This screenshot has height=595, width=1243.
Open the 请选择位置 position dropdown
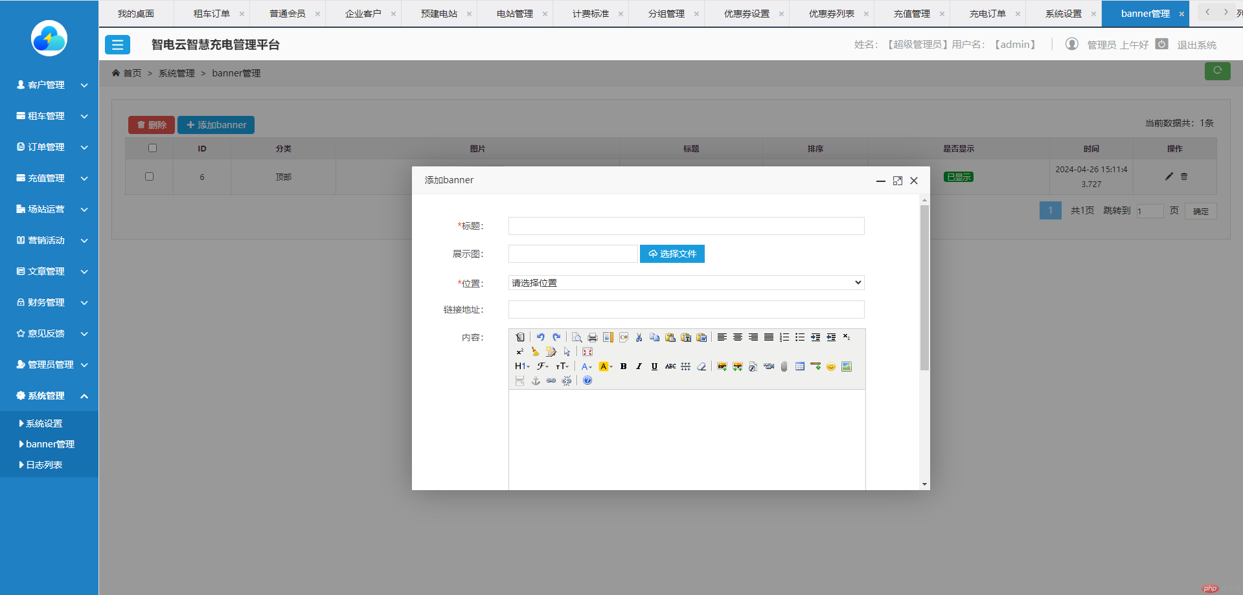[x=686, y=283]
